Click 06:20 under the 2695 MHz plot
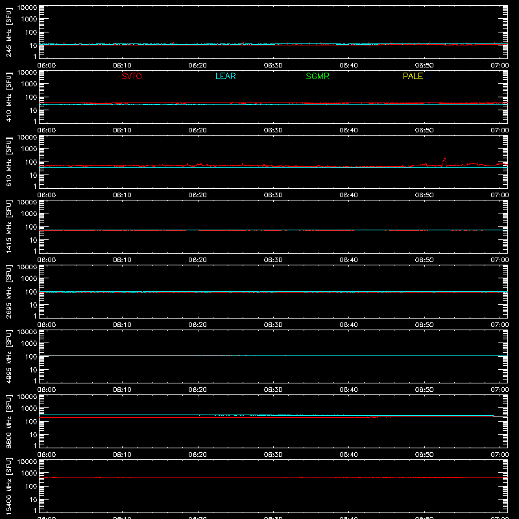 click(x=198, y=325)
